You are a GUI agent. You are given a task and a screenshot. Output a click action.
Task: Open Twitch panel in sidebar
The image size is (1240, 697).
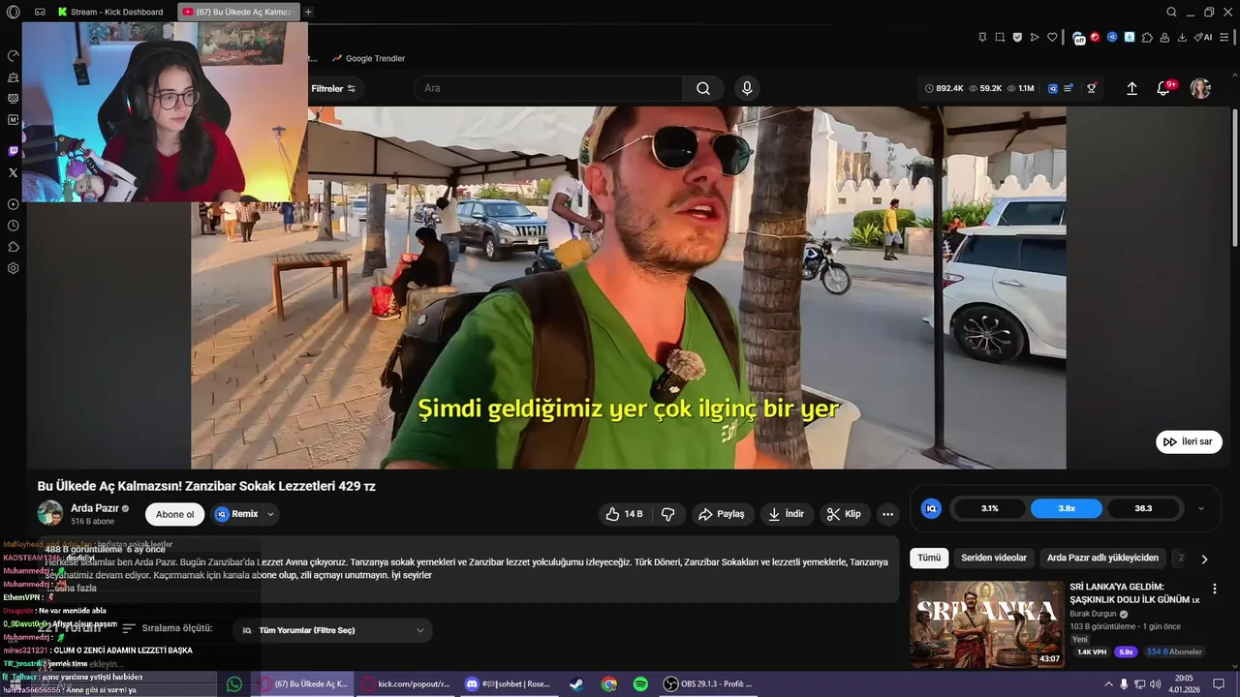[x=14, y=151]
